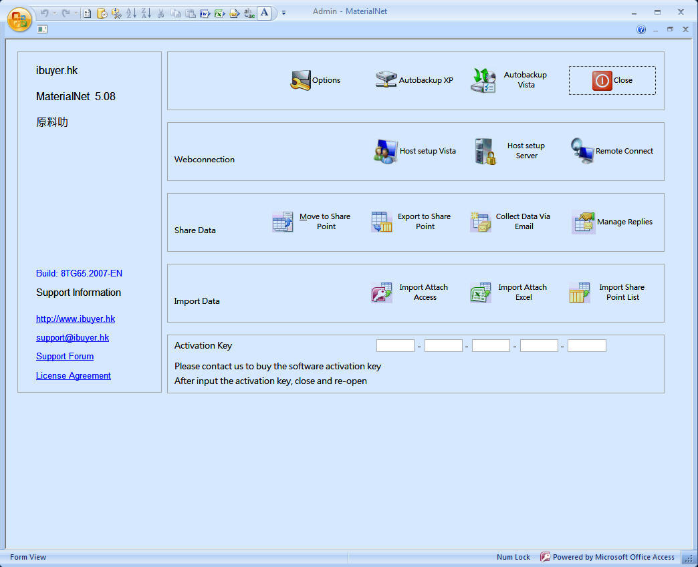Launch Remote Connect
Screen dimensions: 698x567
point(580,151)
